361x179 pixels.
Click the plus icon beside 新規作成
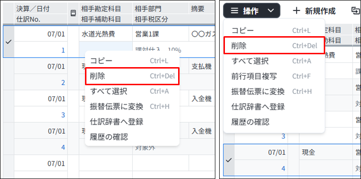[x=297, y=10]
